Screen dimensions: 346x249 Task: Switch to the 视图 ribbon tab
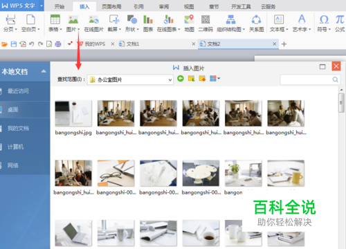[189, 6]
